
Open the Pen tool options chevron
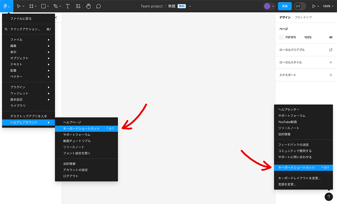click(x=60, y=7)
